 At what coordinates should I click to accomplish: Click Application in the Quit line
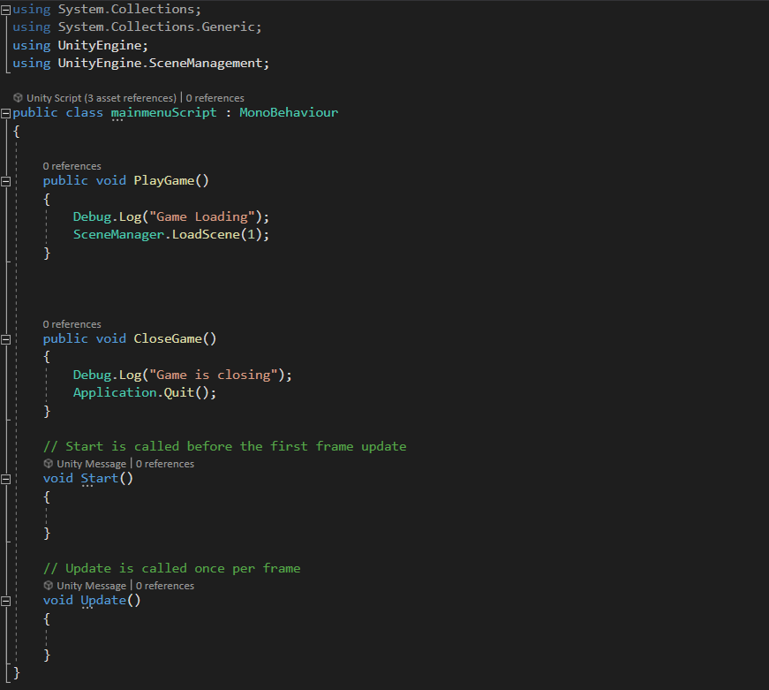[x=115, y=392]
